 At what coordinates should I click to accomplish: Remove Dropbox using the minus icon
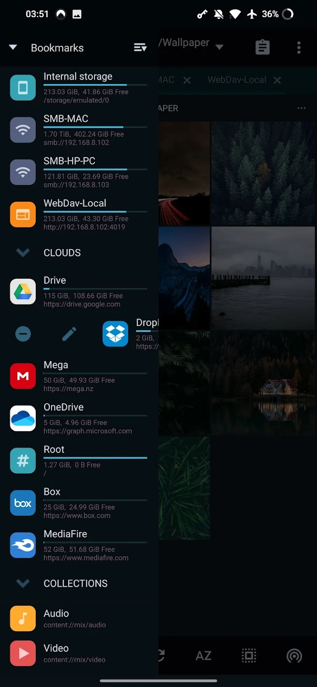click(23, 334)
